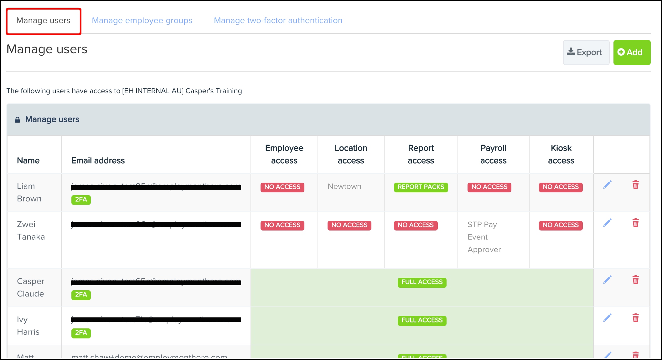Click Liam Brown's REPORT PACKS badge

click(421, 187)
